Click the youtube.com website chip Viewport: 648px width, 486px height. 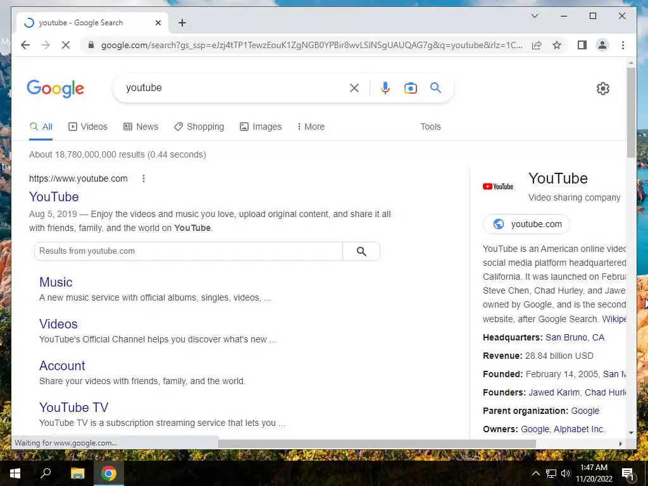526,224
